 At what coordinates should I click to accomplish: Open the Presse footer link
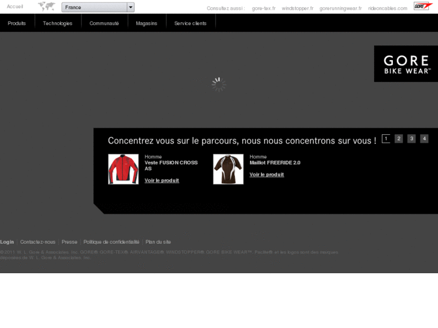[69, 242]
